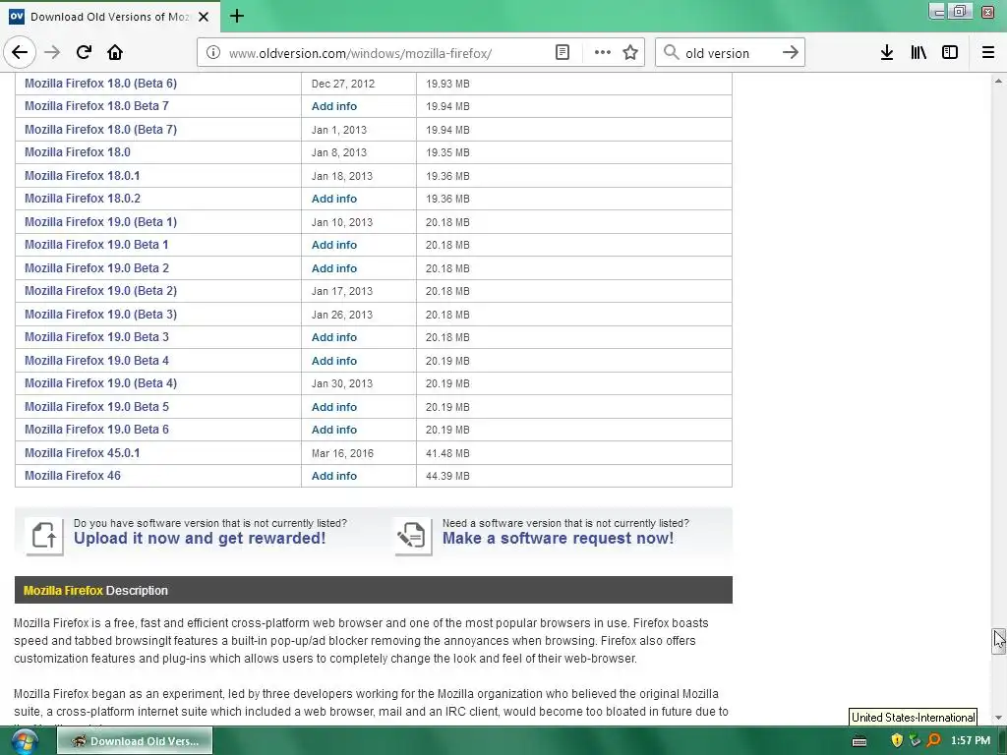Click Add info for Firefox 19.0 Beta 5
1007x755 pixels.
tap(334, 407)
